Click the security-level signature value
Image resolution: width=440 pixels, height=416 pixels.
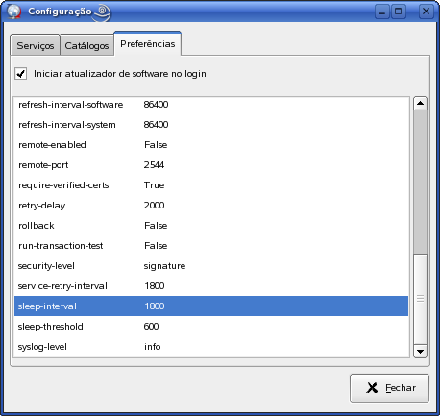click(x=164, y=266)
